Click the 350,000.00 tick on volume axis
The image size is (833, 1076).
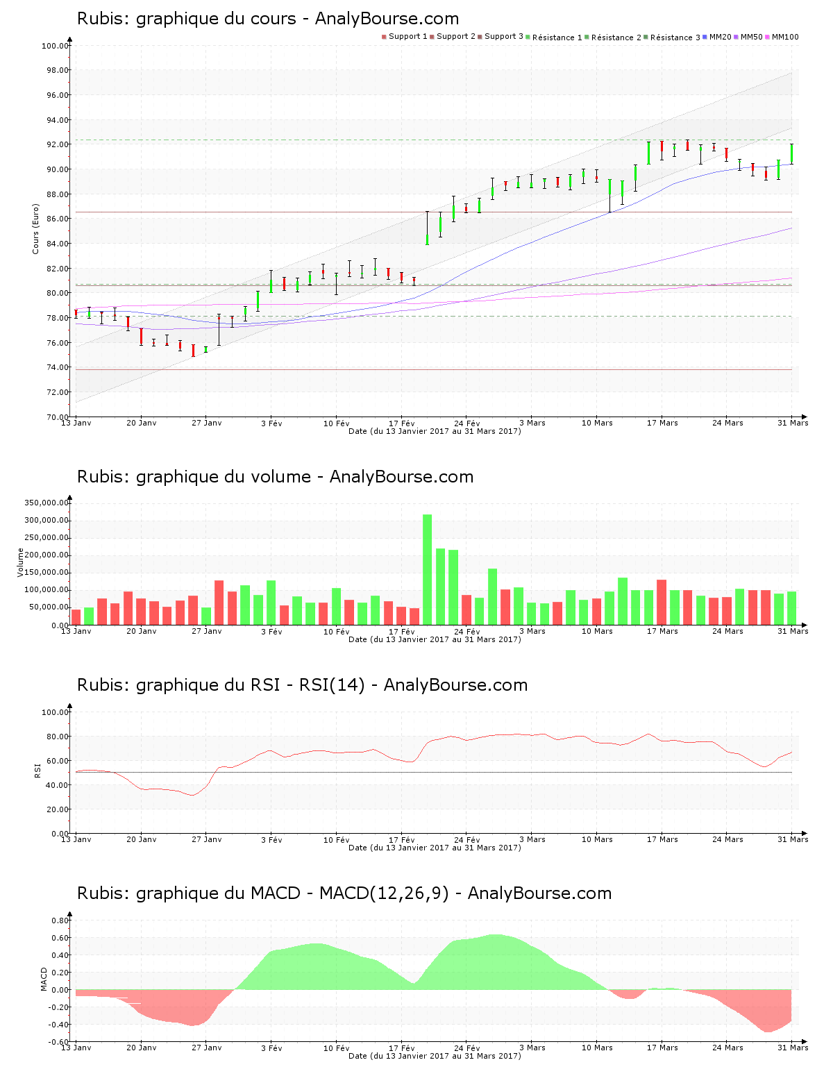point(46,503)
